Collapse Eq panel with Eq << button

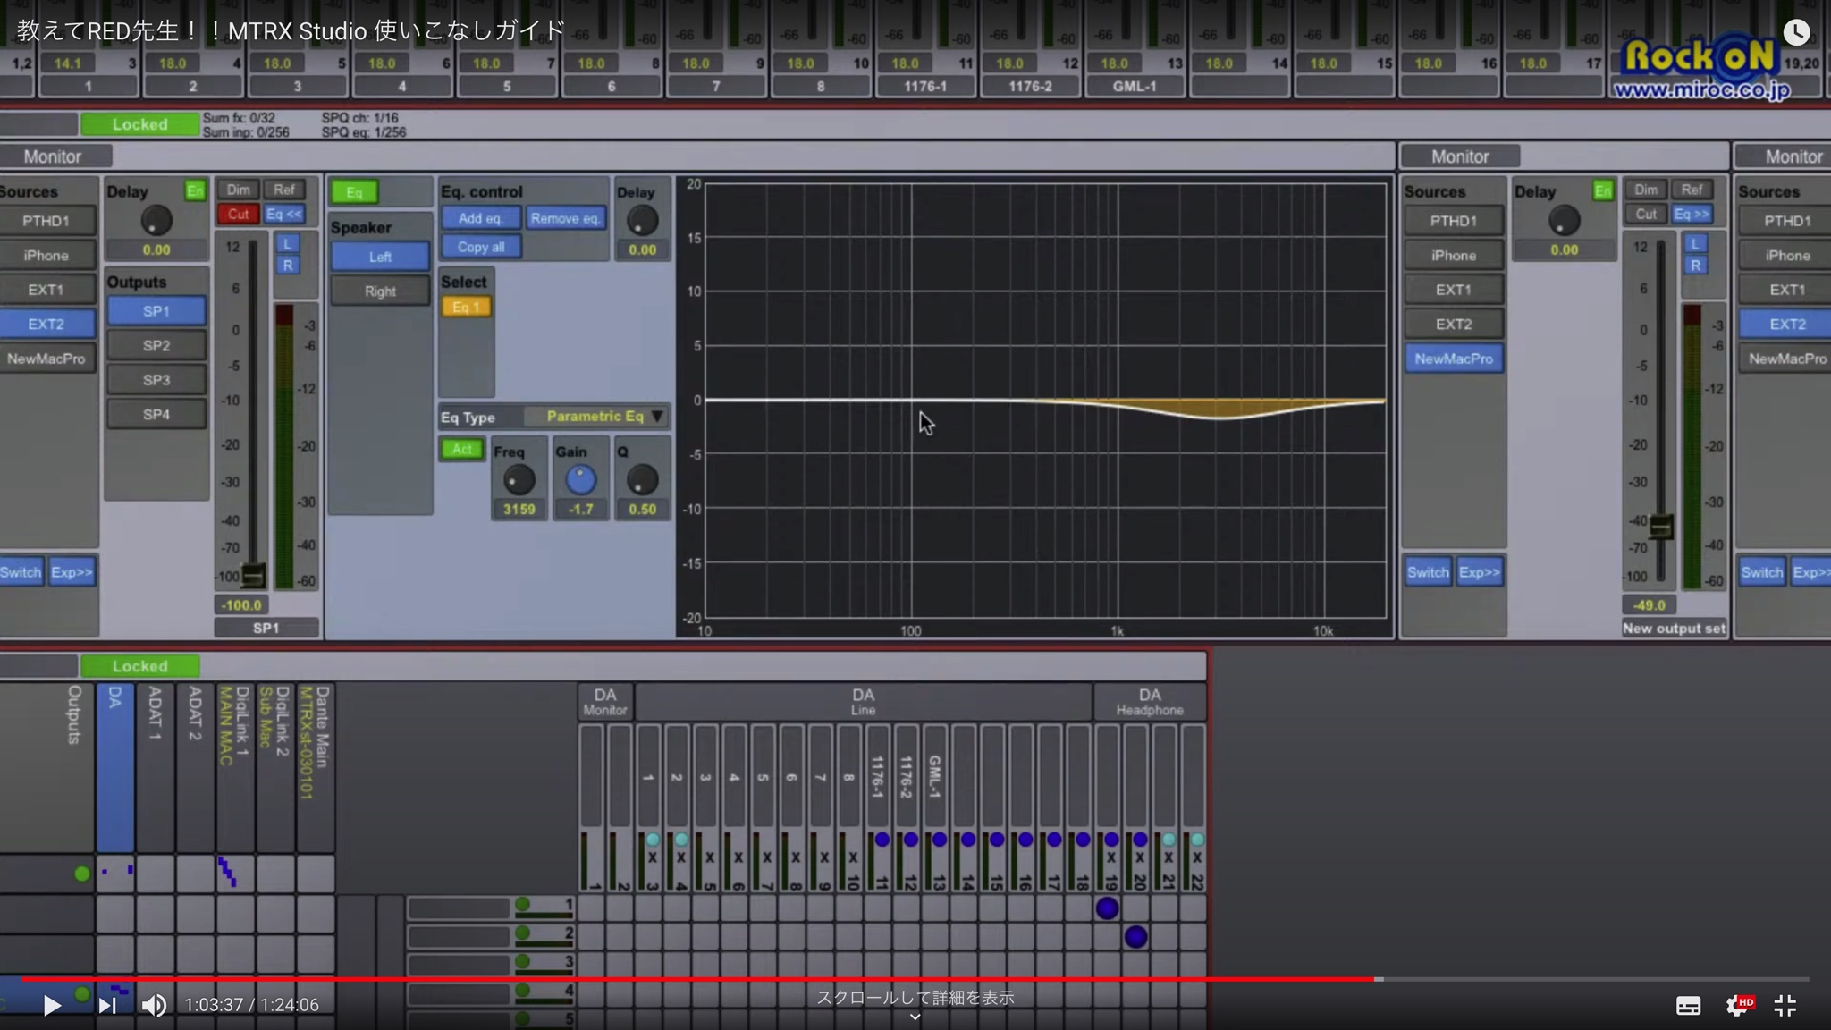[284, 215]
